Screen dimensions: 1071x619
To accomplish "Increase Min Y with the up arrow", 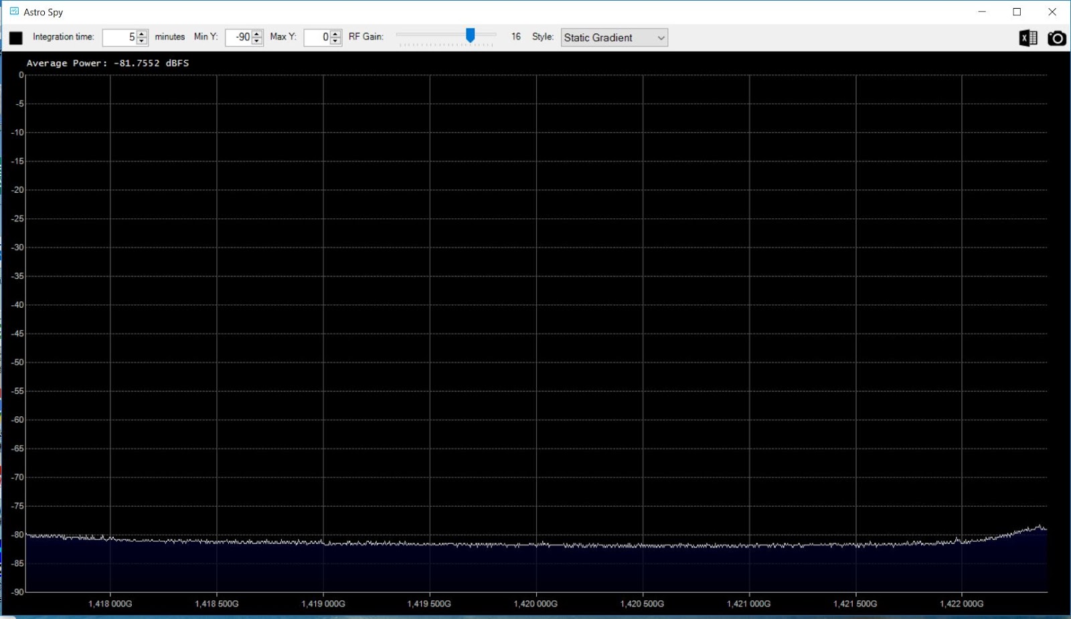I will click(257, 33).
